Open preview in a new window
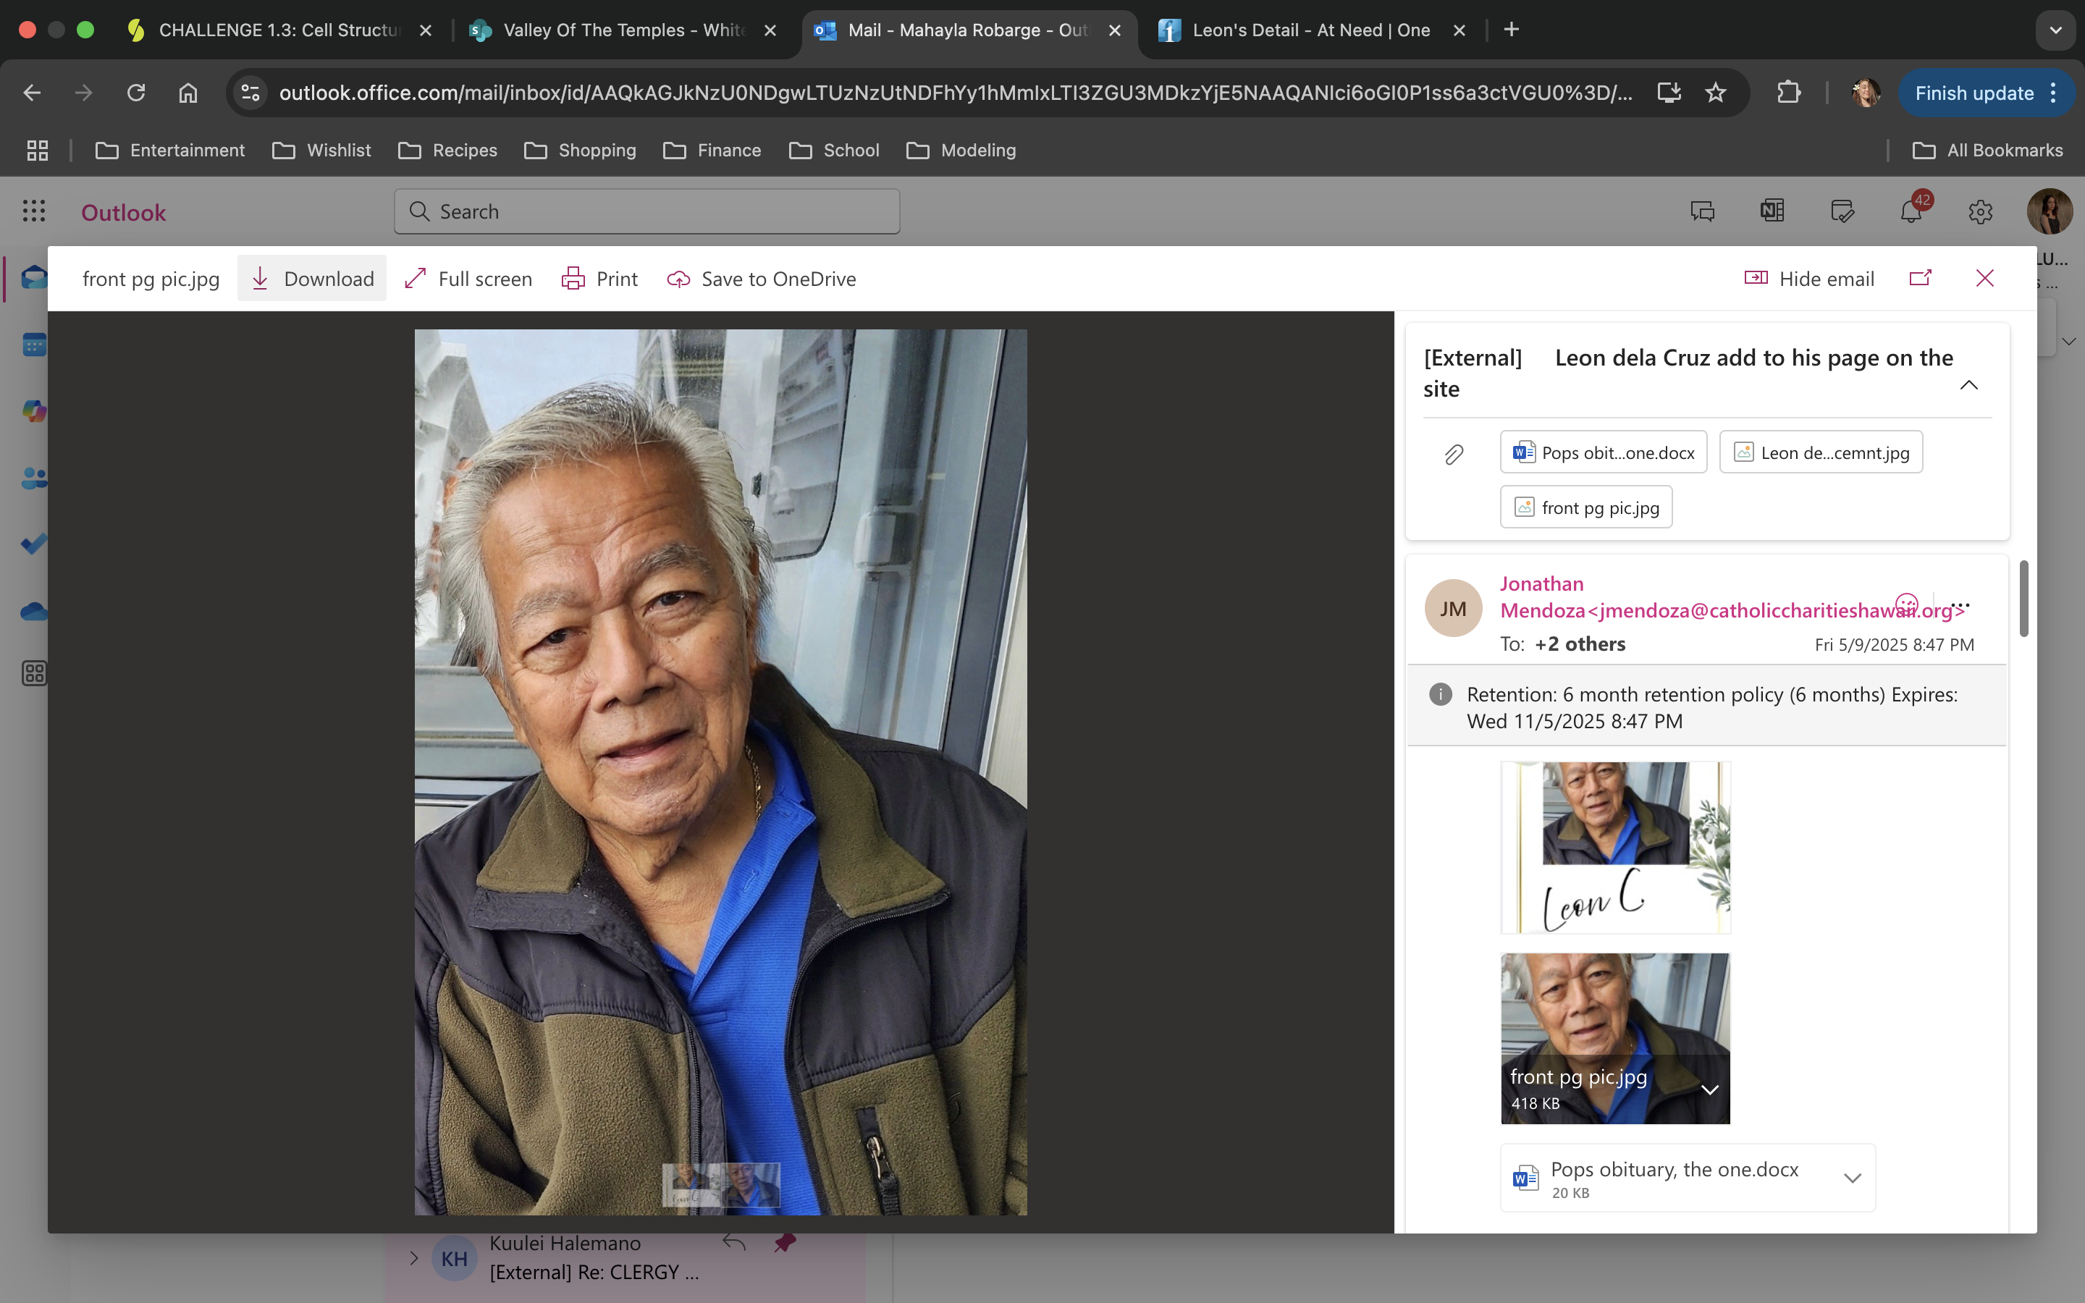 1920,279
